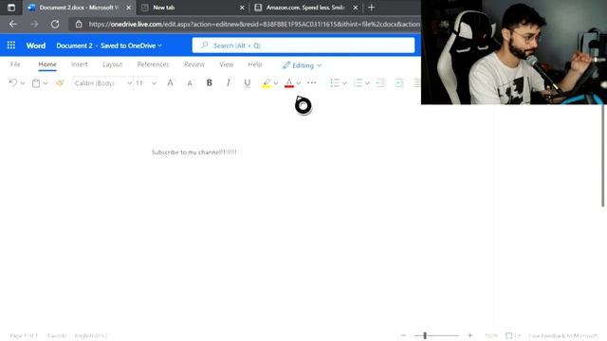
Task: Click the 'Subscribe to my channel' text line
Action: point(193,152)
